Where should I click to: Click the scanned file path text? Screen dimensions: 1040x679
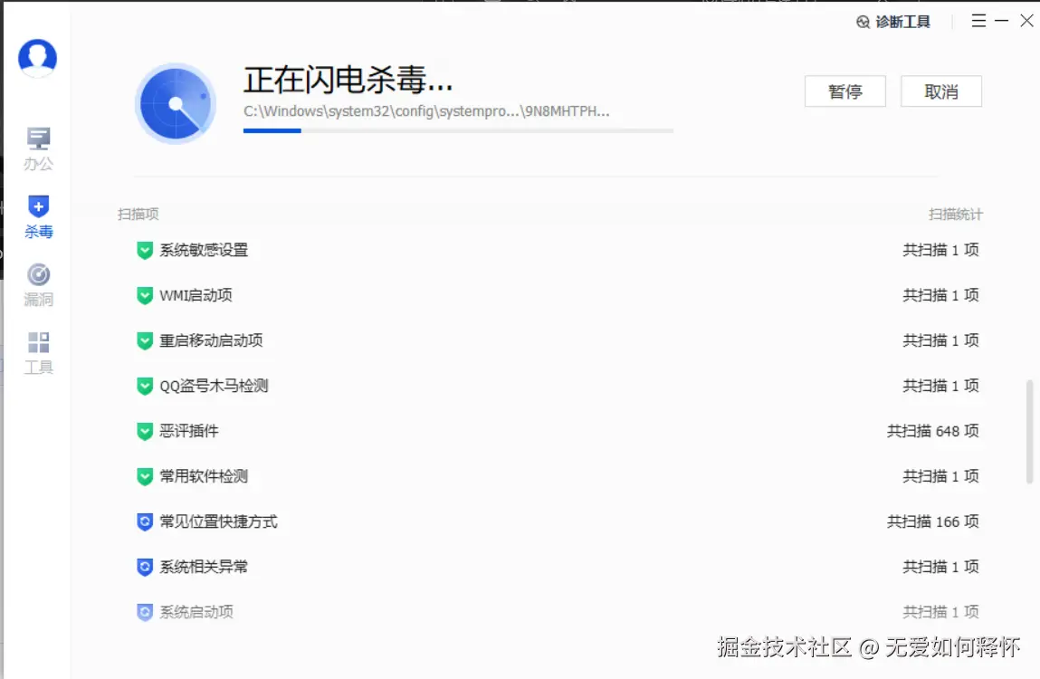point(426,110)
